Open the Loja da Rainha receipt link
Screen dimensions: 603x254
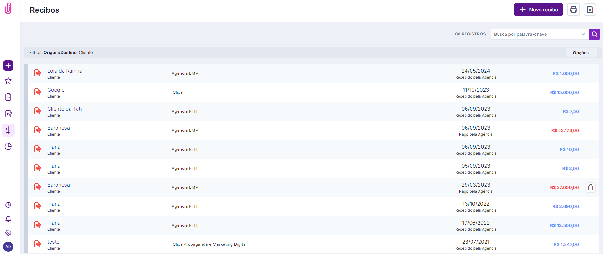pyautogui.click(x=65, y=71)
